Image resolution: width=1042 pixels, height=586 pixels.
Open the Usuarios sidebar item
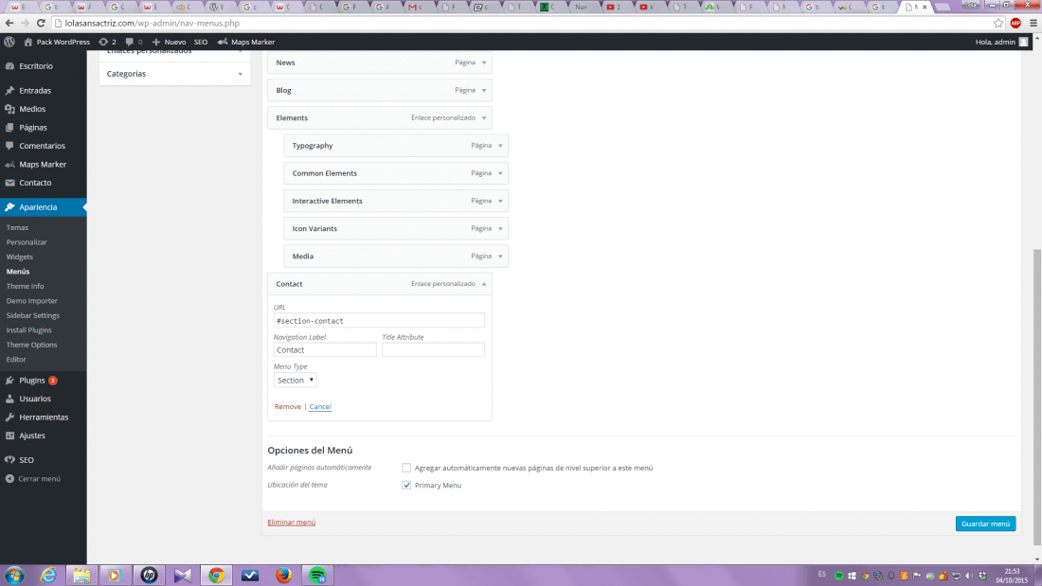coord(34,399)
